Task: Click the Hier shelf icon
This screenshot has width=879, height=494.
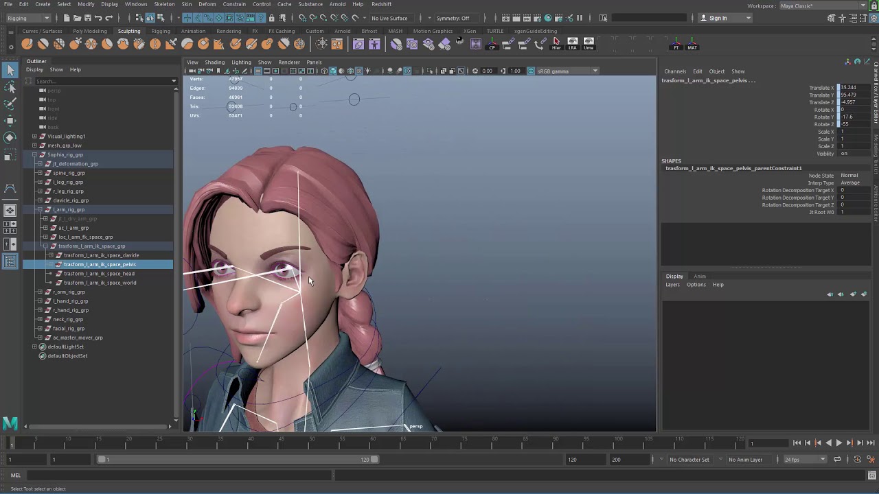Action: [556, 44]
